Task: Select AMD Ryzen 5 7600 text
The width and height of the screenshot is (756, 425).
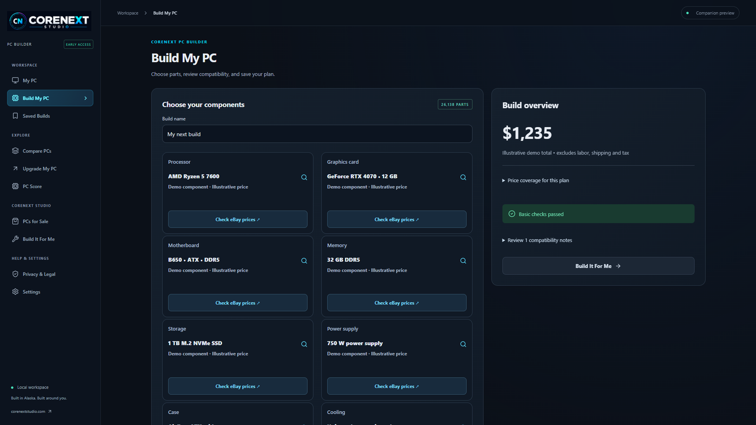Action: pos(194,177)
